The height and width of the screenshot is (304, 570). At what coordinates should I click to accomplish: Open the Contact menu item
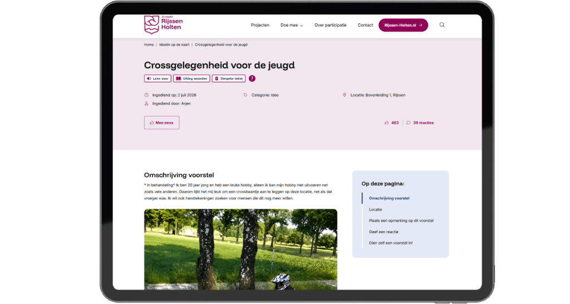pyautogui.click(x=365, y=25)
